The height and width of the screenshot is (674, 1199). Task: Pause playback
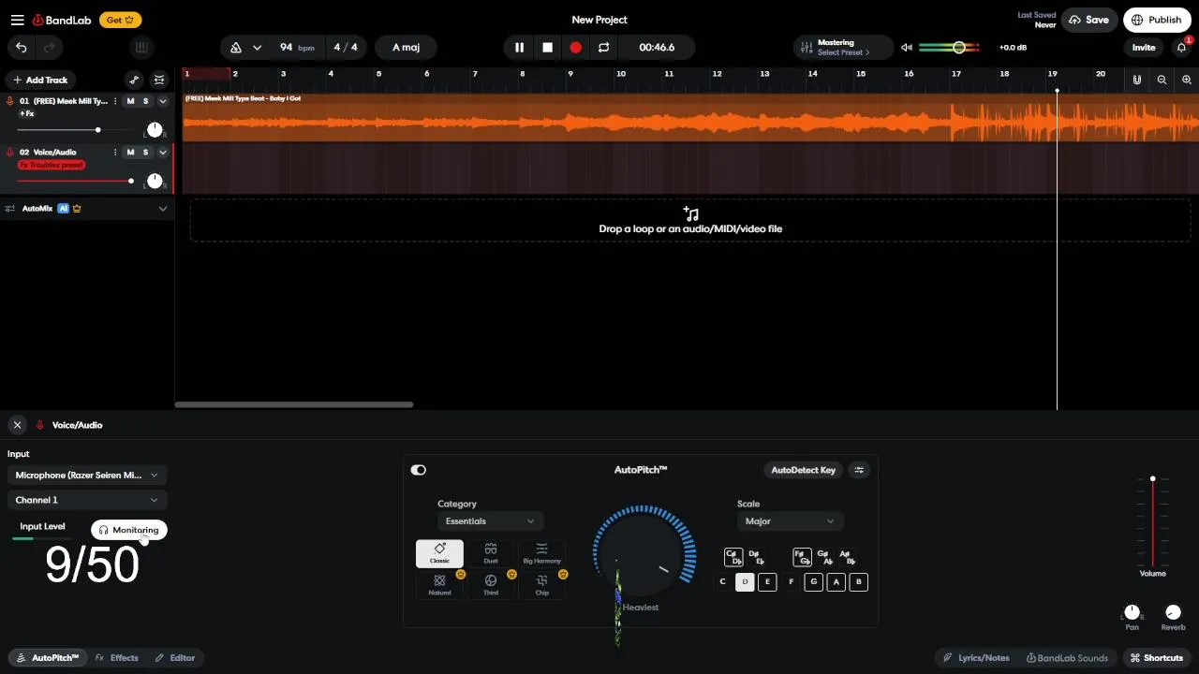tap(519, 48)
